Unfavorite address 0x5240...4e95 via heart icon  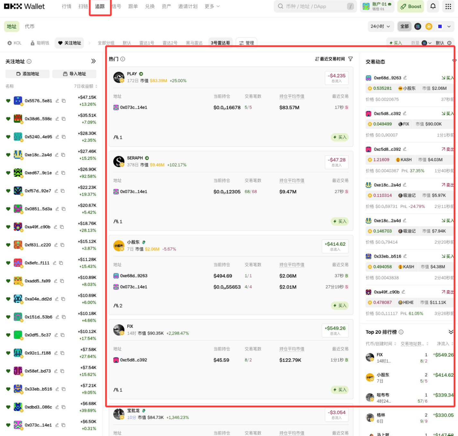(x=8, y=137)
